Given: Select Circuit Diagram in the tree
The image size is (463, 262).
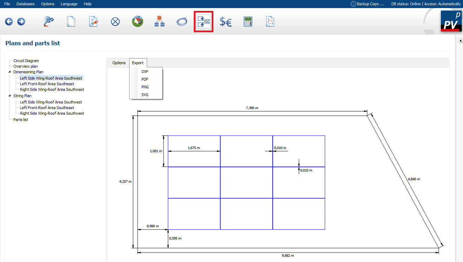Looking at the screenshot, I should pos(26,61).
